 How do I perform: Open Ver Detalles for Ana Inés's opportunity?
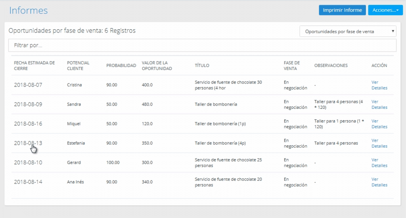[x=379, y=182]
